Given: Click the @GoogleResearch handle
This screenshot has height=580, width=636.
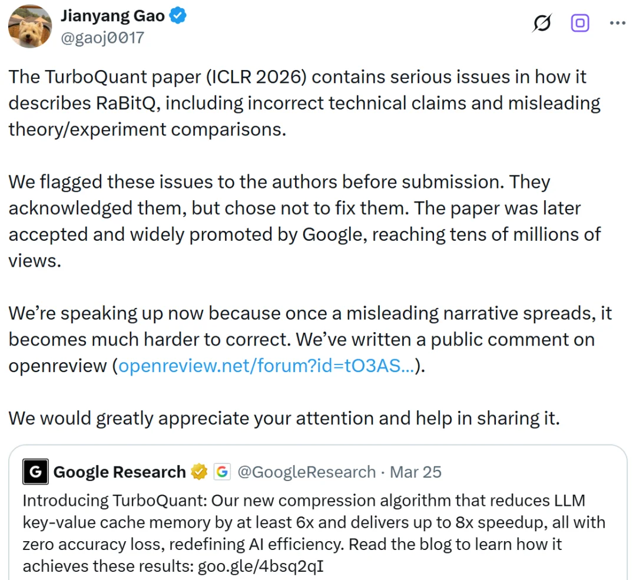Looking at the screenshot, I should click(306, 471).
